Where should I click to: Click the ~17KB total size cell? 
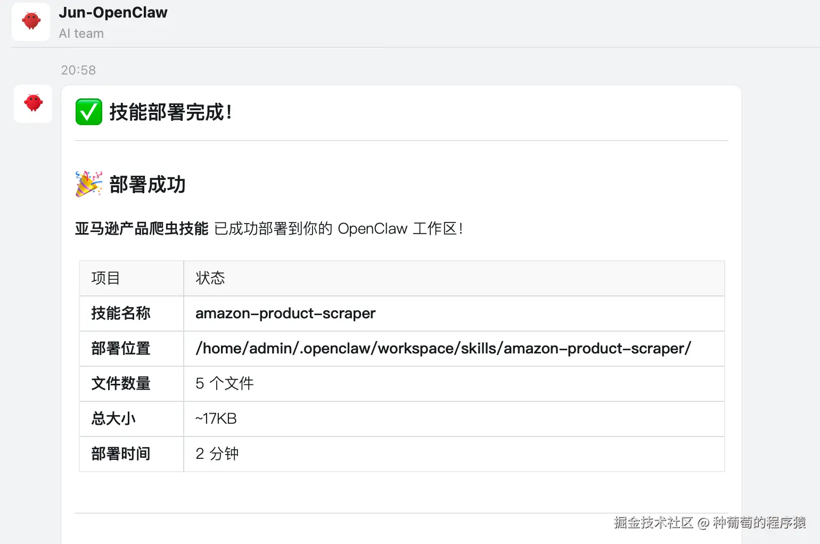click(x=216, y=419)
